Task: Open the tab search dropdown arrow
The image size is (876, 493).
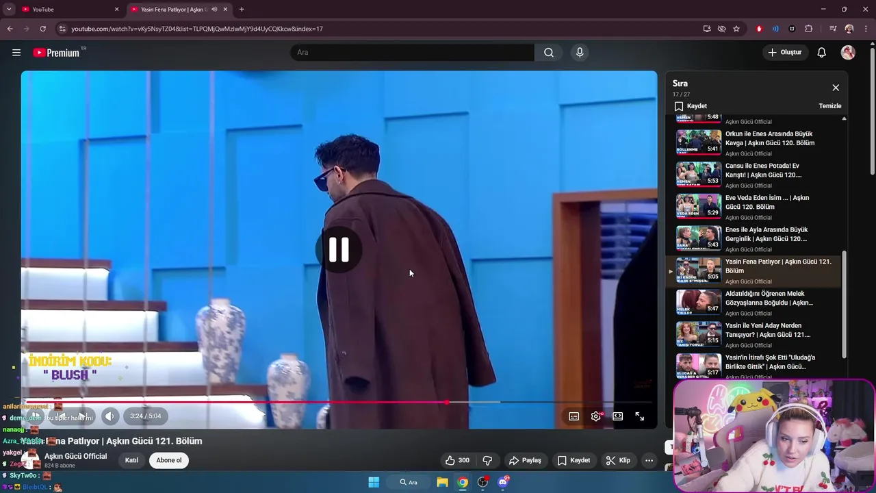Action: click(x=9, y=10)
